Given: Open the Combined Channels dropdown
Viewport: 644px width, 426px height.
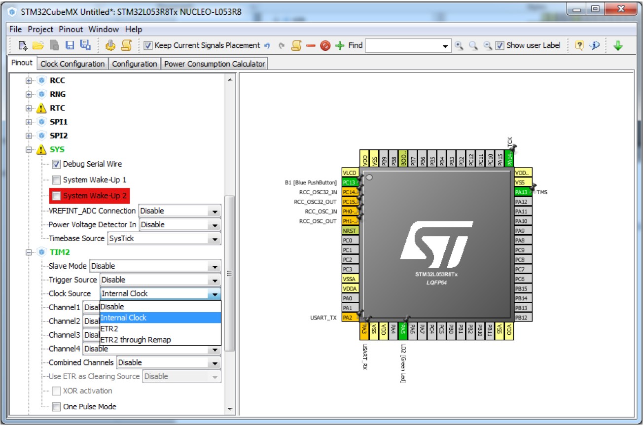Looking at the screenshot, I should point(169,363).
